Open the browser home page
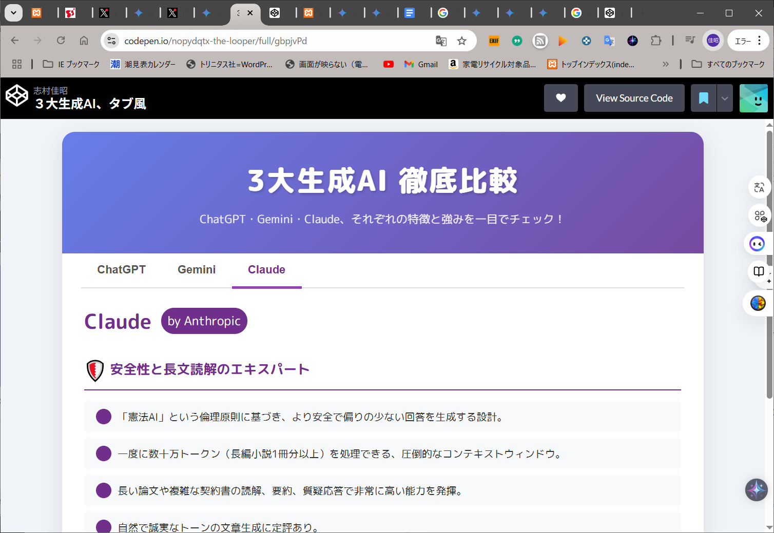774x533 pixels. [x=84, y=41]
